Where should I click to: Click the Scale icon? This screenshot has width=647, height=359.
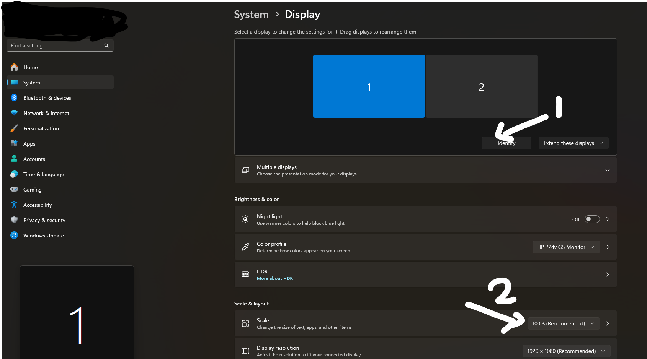point(245,323)
